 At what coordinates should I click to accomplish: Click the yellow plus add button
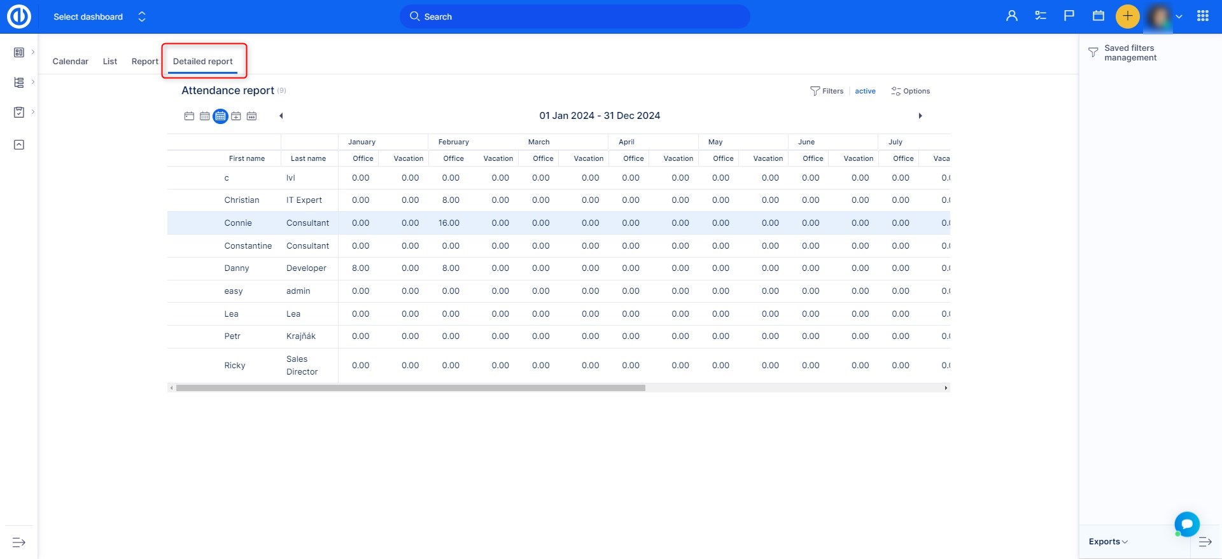coord(1127,17)
